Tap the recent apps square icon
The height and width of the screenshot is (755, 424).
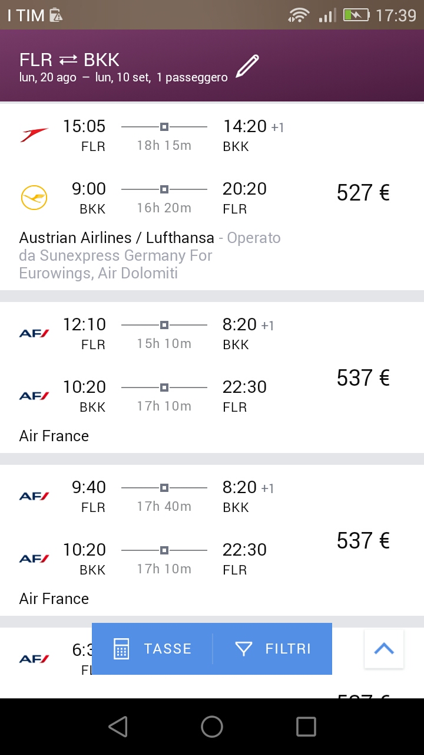coord(306,727)
